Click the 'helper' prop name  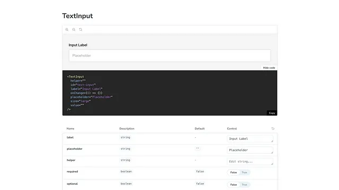point(71,160)
